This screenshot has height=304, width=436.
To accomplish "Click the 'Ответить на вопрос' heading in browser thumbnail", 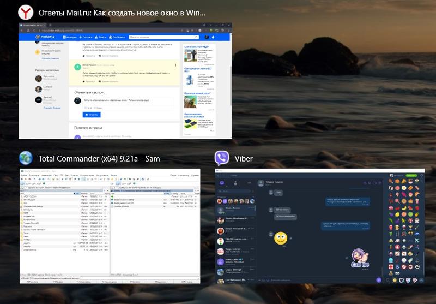I will (89, 92).
